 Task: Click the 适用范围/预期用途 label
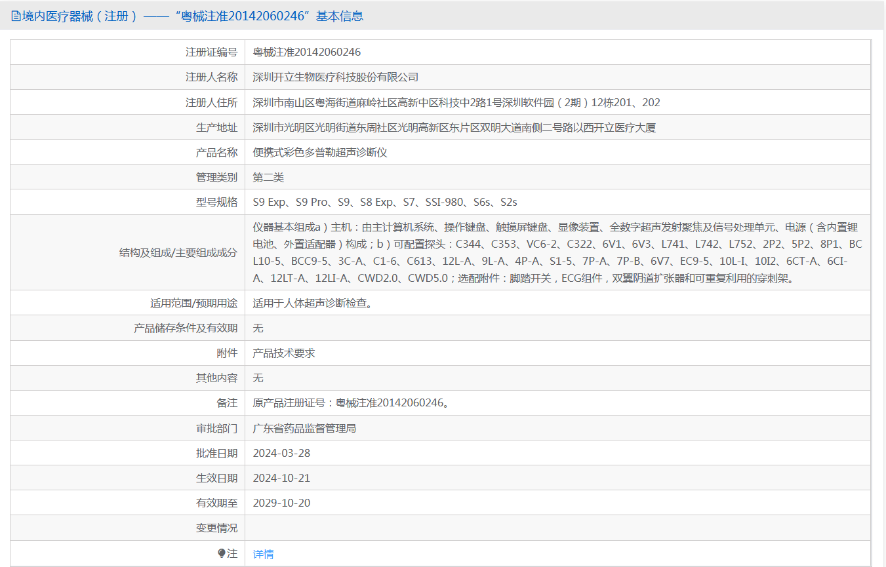click(194, 303)
